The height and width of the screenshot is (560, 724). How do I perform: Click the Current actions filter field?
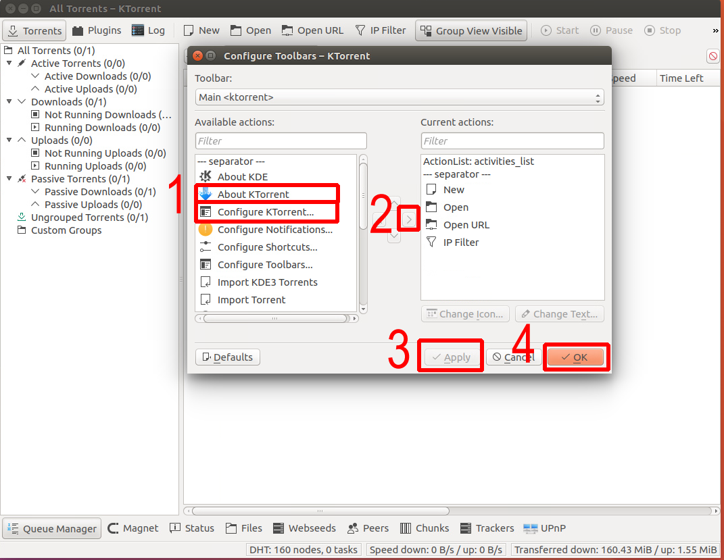point(512,141)
